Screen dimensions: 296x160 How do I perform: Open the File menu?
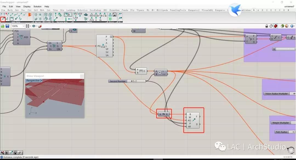[x=4, y=6]
